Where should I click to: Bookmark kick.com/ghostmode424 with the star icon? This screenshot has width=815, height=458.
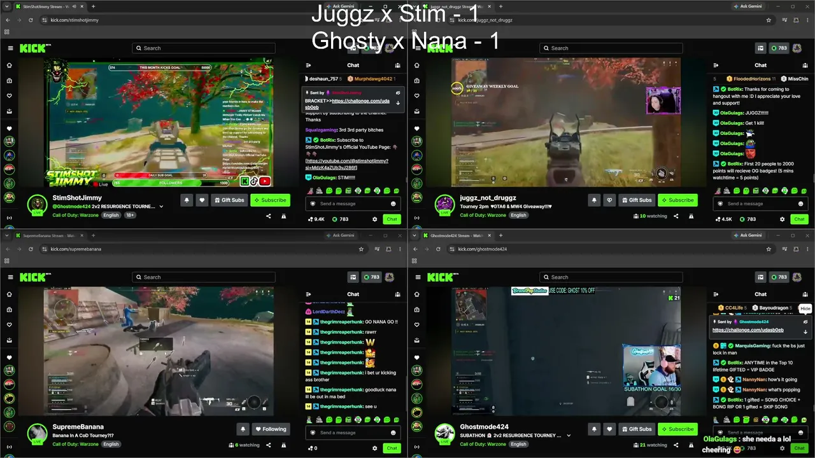coord(769,249)
